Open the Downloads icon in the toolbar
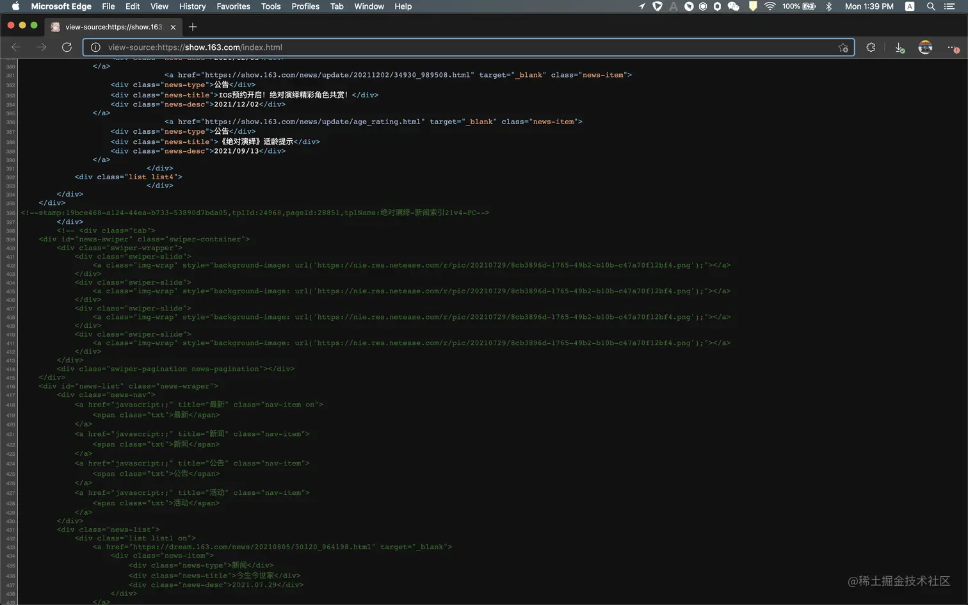Viewport: 968px width, 605px height. (899, 48)
